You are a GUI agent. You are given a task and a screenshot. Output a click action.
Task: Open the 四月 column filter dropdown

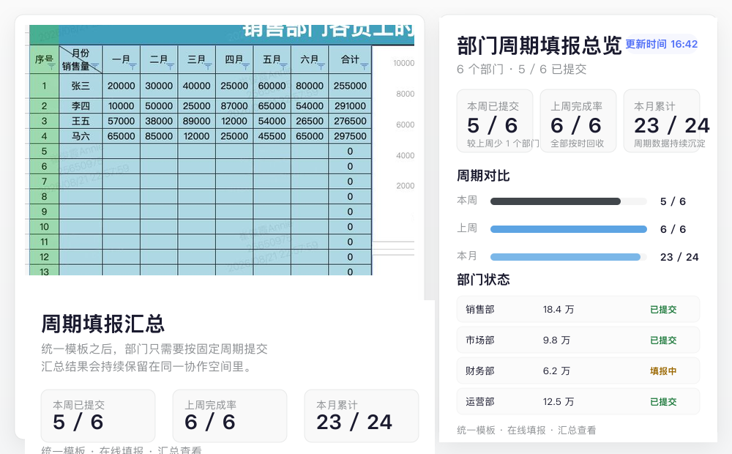[245, 67]
